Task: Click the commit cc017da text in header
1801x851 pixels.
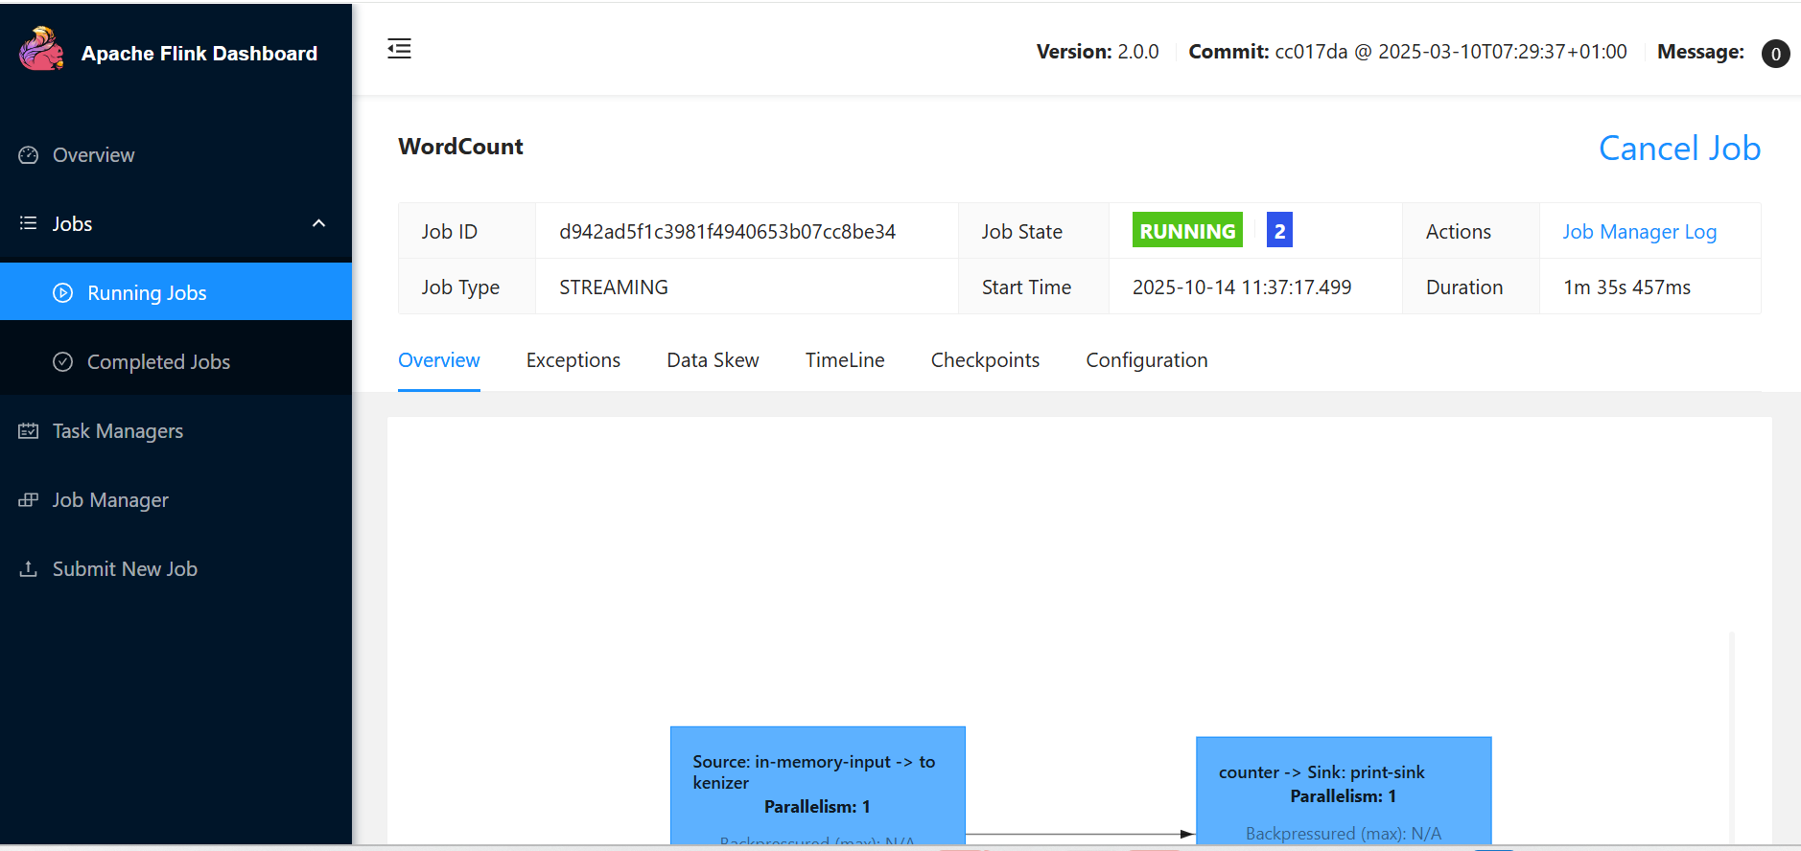Action: [1408, 52]
